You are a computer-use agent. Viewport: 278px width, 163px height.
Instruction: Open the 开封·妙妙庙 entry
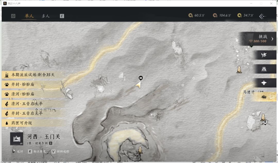tap(33, 84)
